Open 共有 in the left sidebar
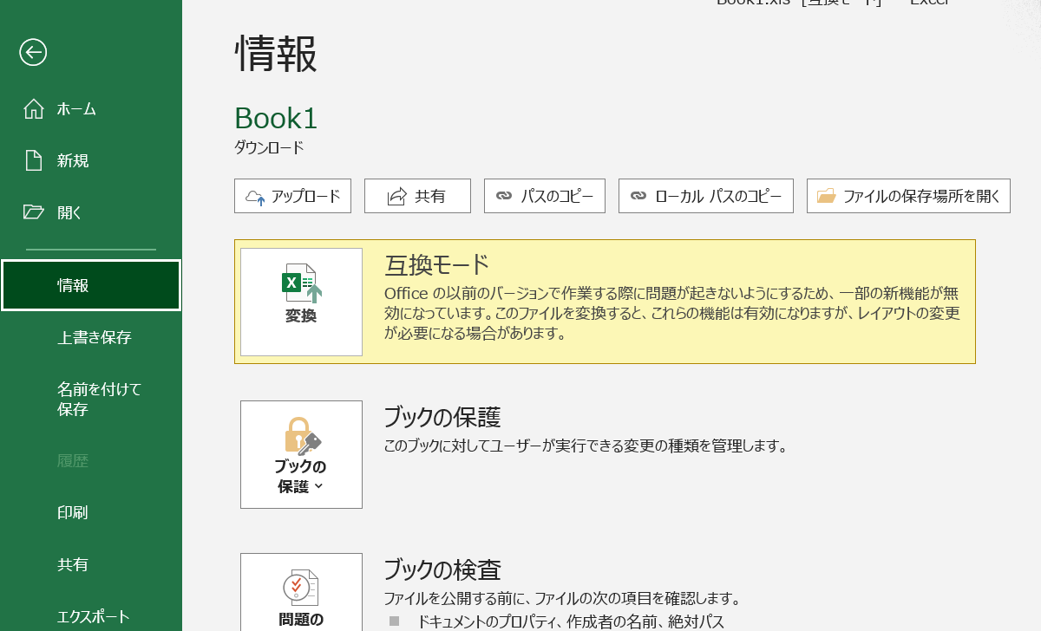This screenshot has width=1041, height=631. [73, 564]
